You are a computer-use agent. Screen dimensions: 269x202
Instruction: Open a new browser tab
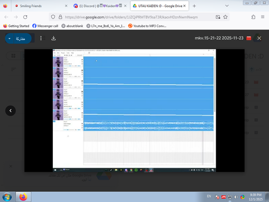click(194, 6)
